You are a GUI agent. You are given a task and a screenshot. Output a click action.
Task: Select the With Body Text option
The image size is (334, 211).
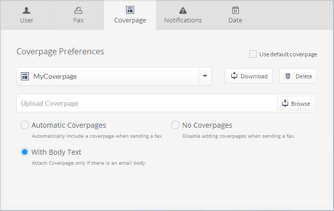pos(25,152)
